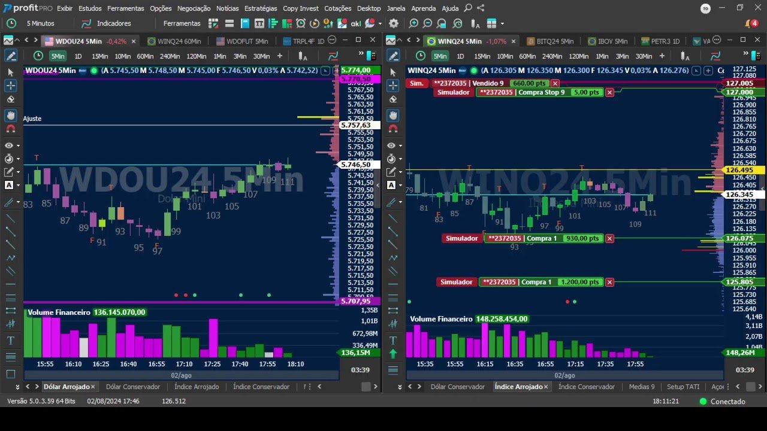Click the Indicadores button in main toolbar
The height and width of the screenshot is (431, 767).
107,23
